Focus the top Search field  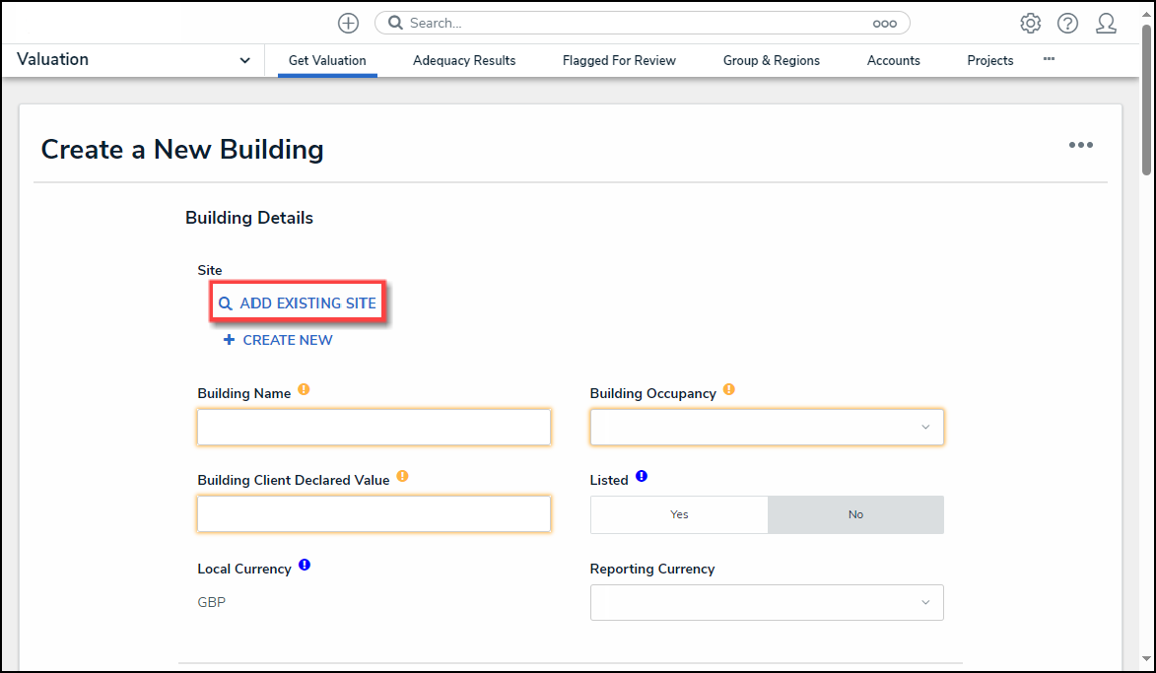pyautogui.click(x=642, y=23)
